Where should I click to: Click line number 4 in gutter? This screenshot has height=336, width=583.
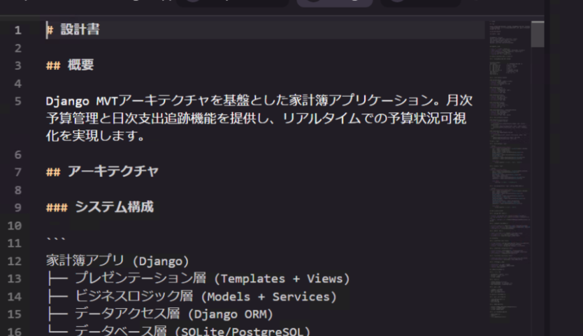(18, 84)
